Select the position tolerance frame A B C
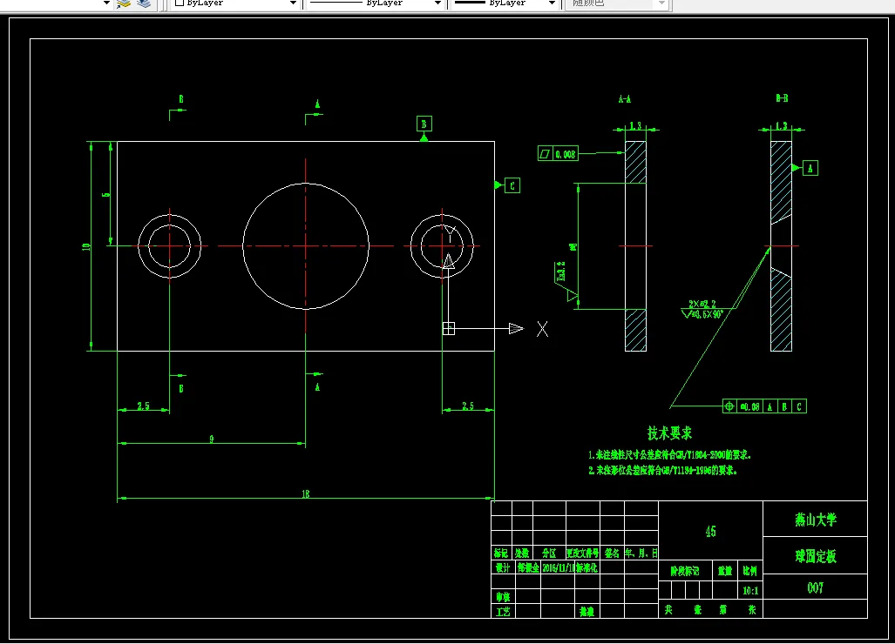The width and height of the screenshot is (895, 644). click(764, 406)
